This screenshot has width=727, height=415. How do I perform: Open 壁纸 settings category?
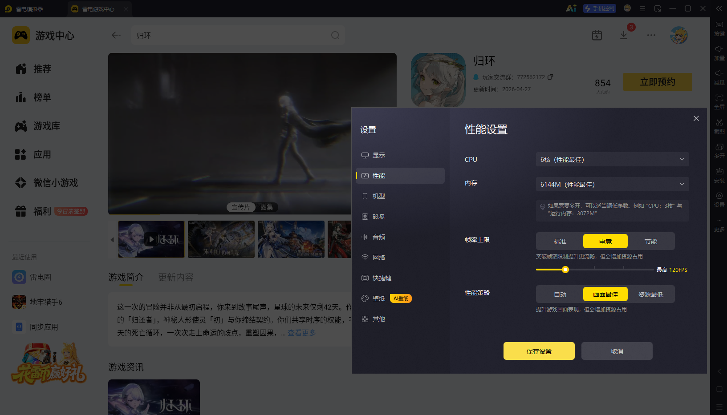click(400, 298)
